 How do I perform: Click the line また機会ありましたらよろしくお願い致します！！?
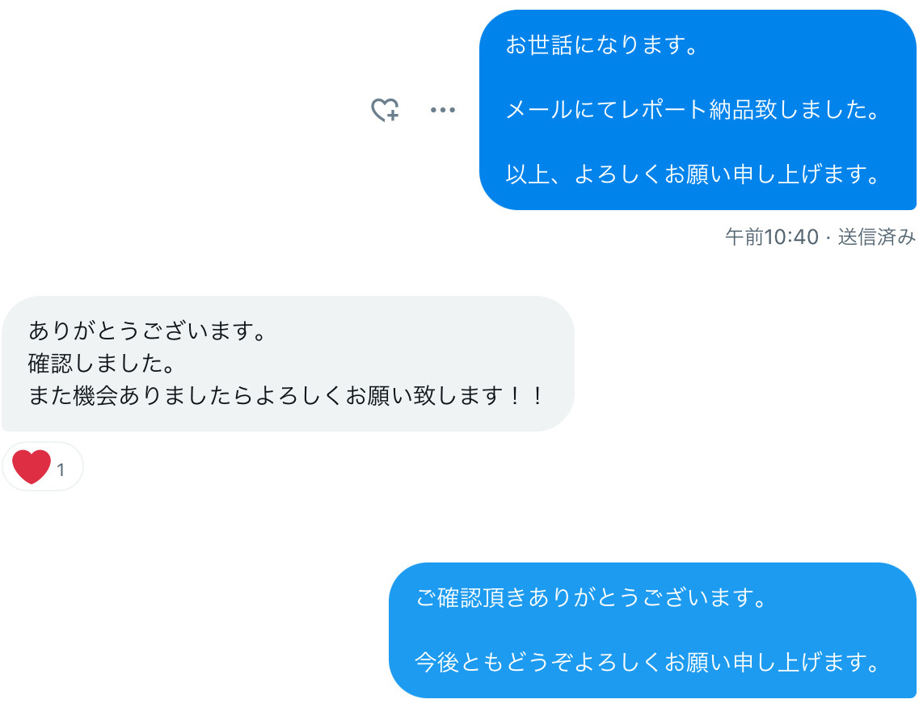287,396
